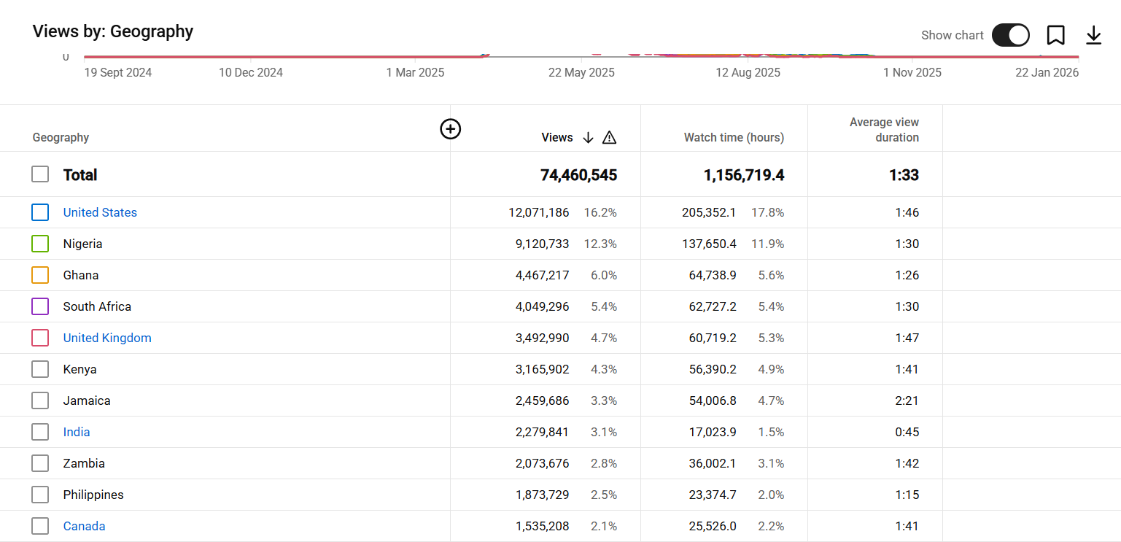
Task: Follow the India geography link
Action: click(x=77, y=432)
